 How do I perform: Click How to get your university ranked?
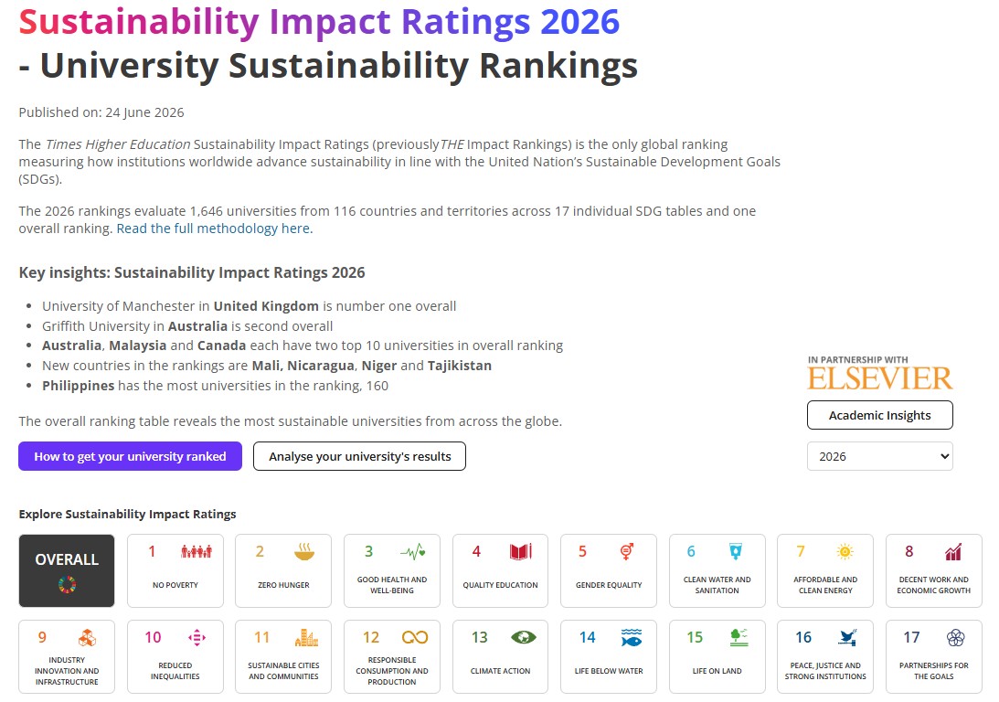coord(130,456)
